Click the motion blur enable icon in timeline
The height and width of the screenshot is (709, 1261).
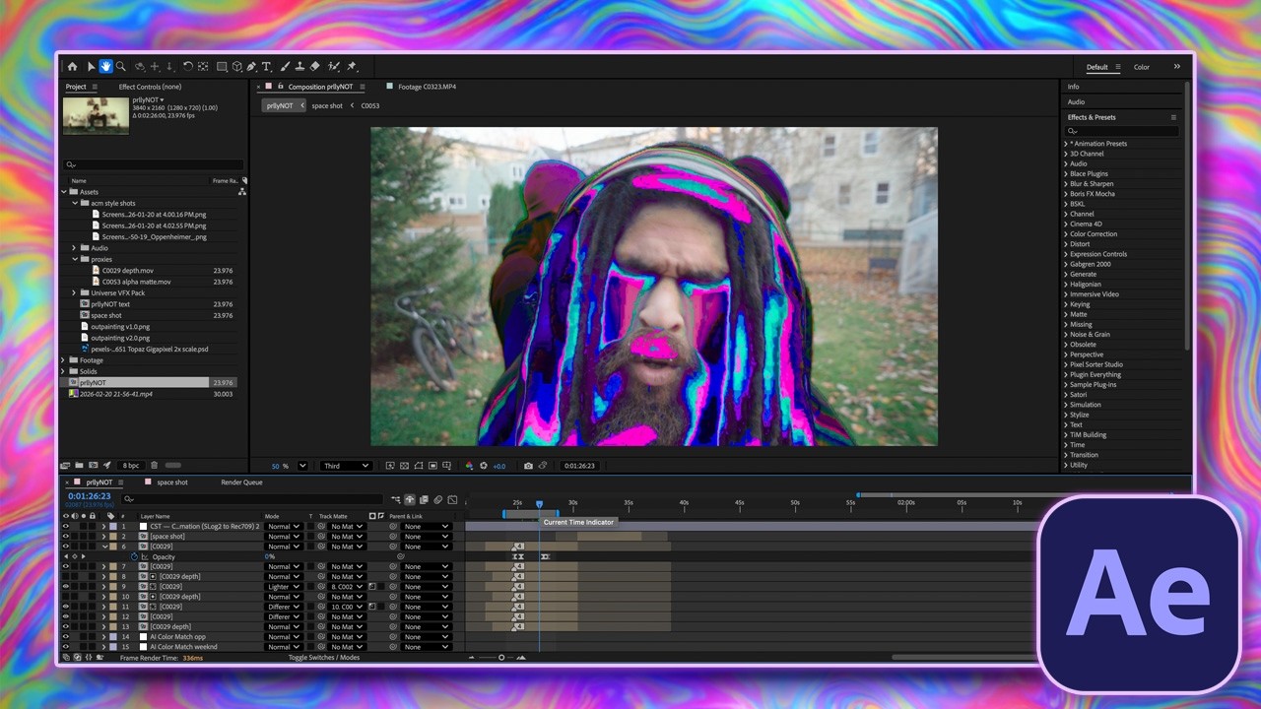point(437,499)
